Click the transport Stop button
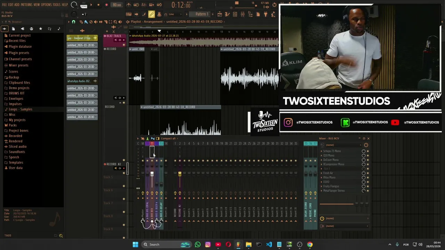This screenshot has width=445, height=250. (98, 5)
